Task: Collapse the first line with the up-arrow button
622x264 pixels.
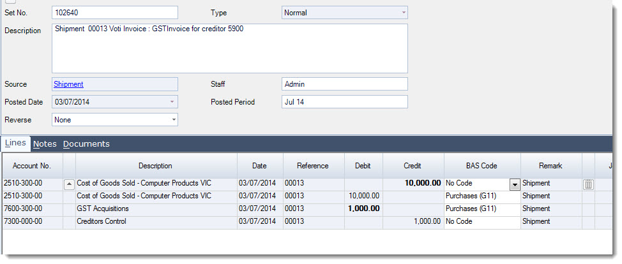Action: click(x=69, y=184)
